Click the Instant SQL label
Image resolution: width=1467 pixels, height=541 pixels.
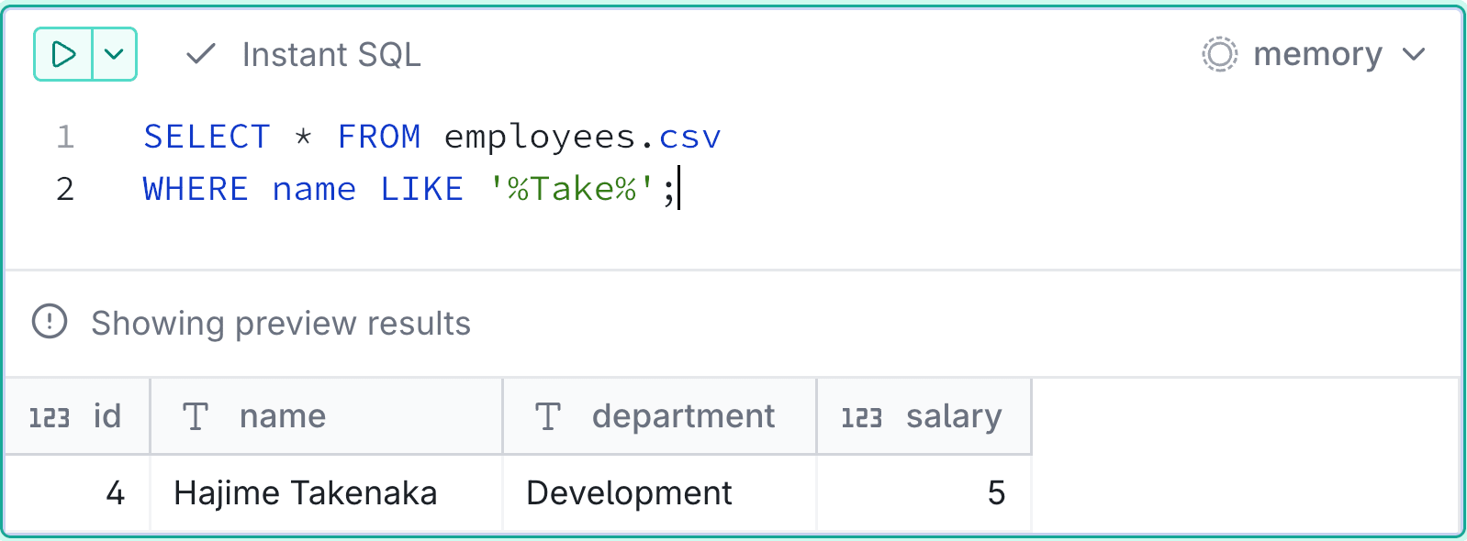[x=331, y=55]
